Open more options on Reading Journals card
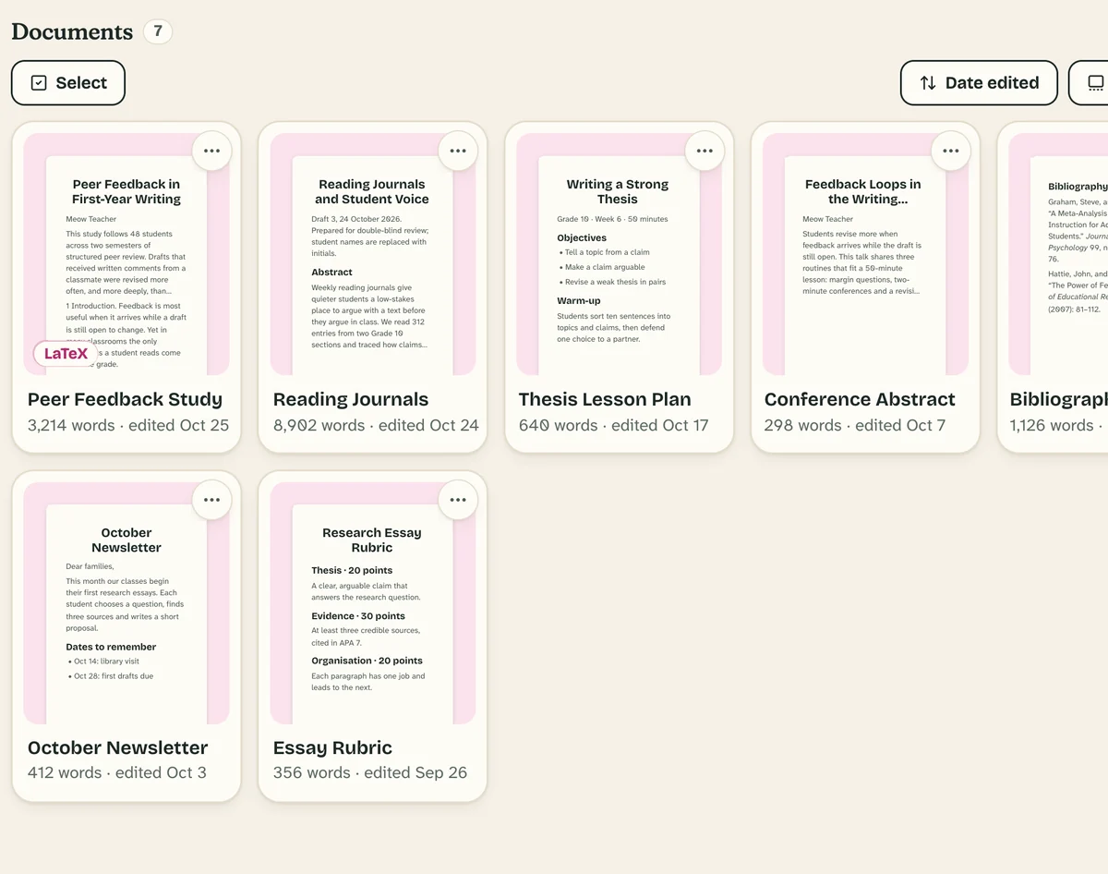The image size is (1108, 874). (x=458, y=151)
